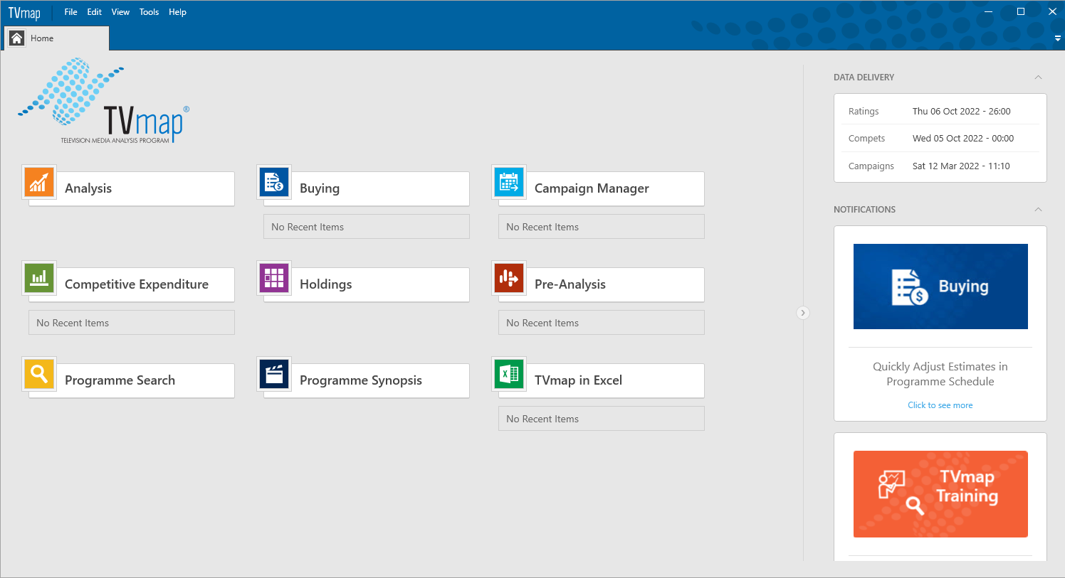
Task: Open the Analysis module icon
Action: [39, 182]
